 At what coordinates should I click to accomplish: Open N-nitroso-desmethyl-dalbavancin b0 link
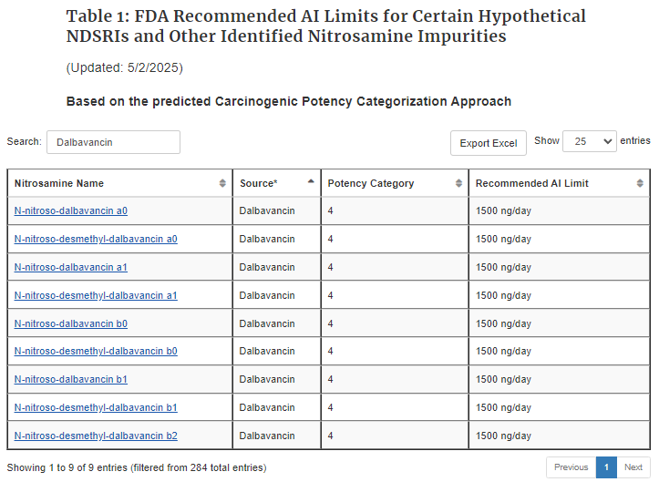(x=96, y=351)
